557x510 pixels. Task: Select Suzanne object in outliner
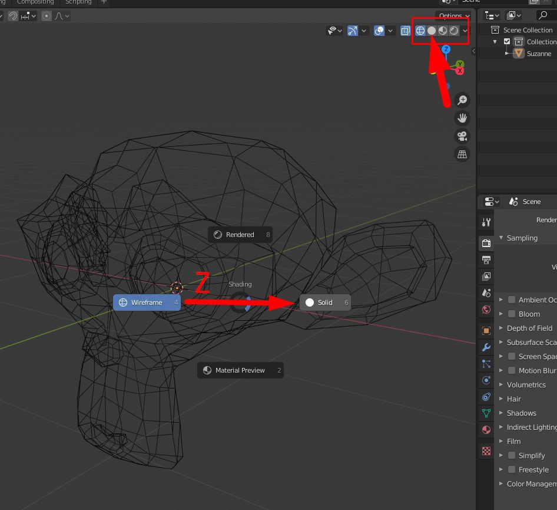point(539,54)
